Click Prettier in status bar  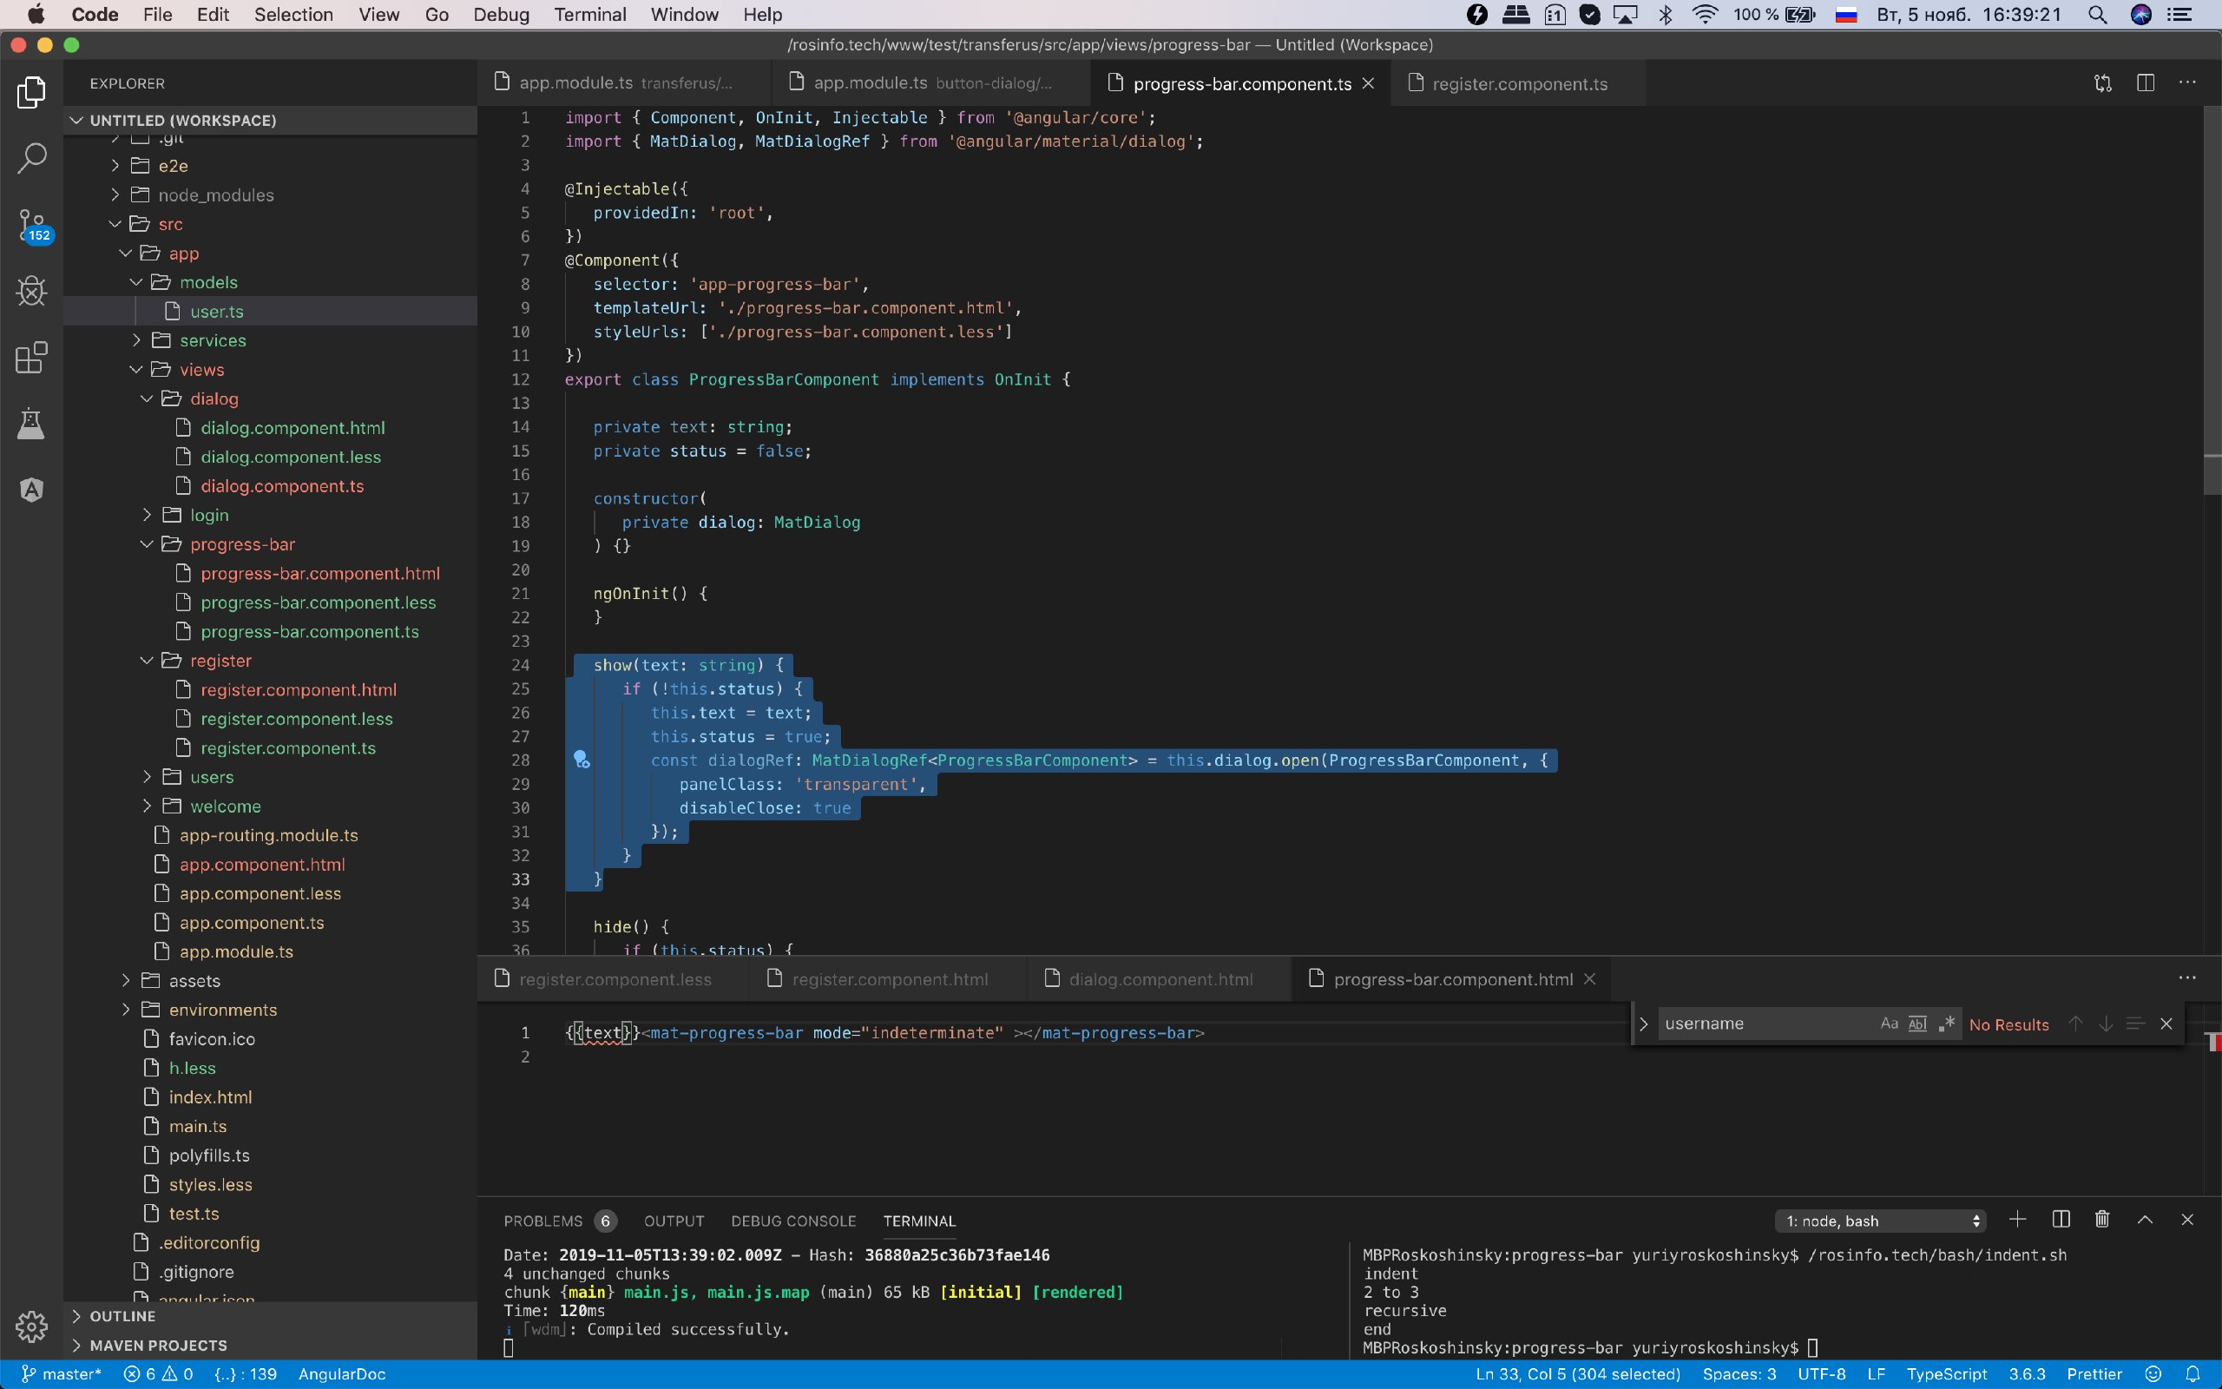(x=2094, y=1374)
